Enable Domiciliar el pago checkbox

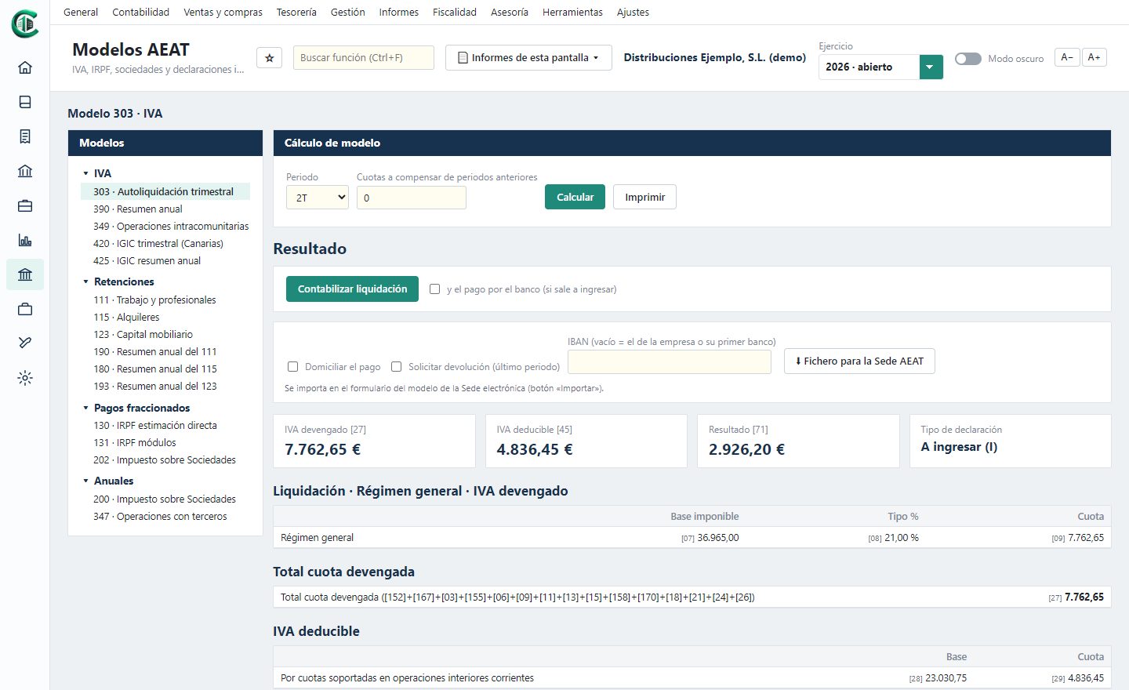click(293, 367)
